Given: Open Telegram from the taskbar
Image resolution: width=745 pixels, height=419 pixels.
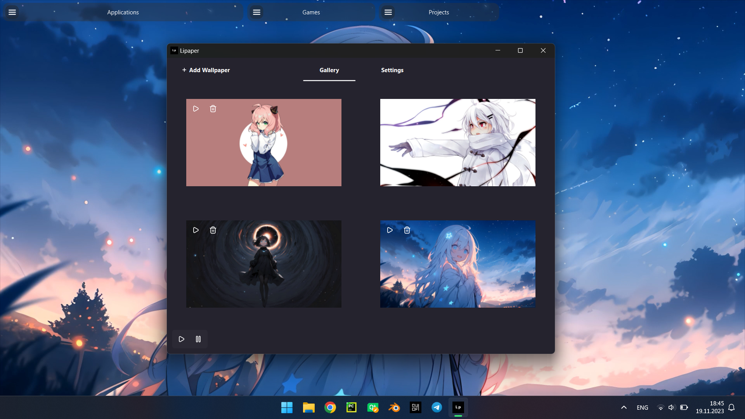Looking at the screenshot, I should 437,407.
